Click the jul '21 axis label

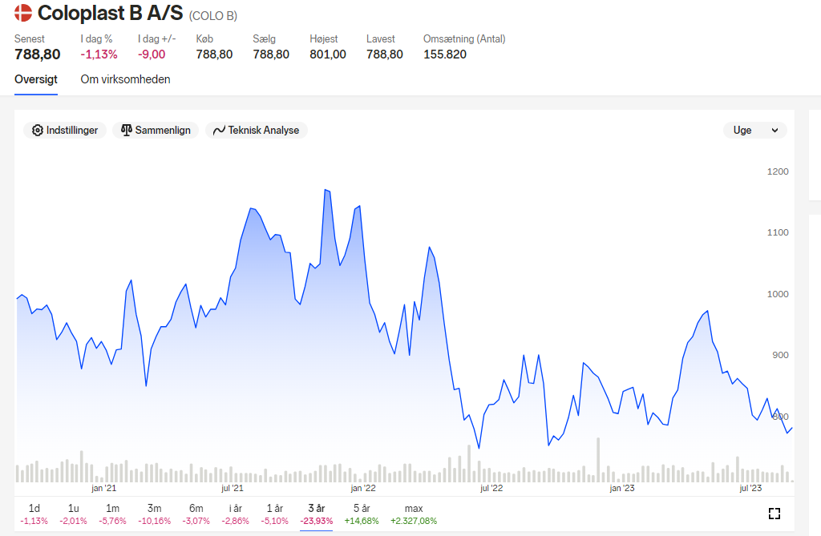click(232, 489)
